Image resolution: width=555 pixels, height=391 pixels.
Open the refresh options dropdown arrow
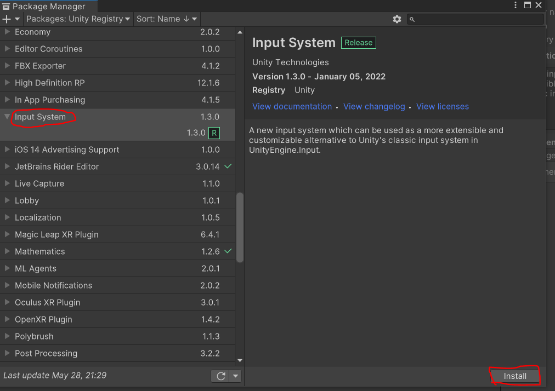[235, 376]
